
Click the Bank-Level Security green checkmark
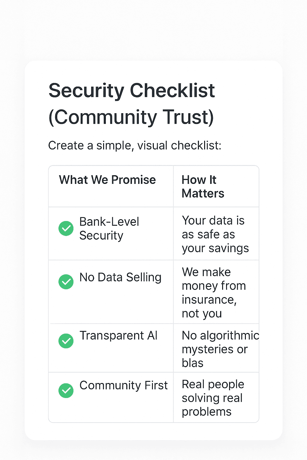66,229
